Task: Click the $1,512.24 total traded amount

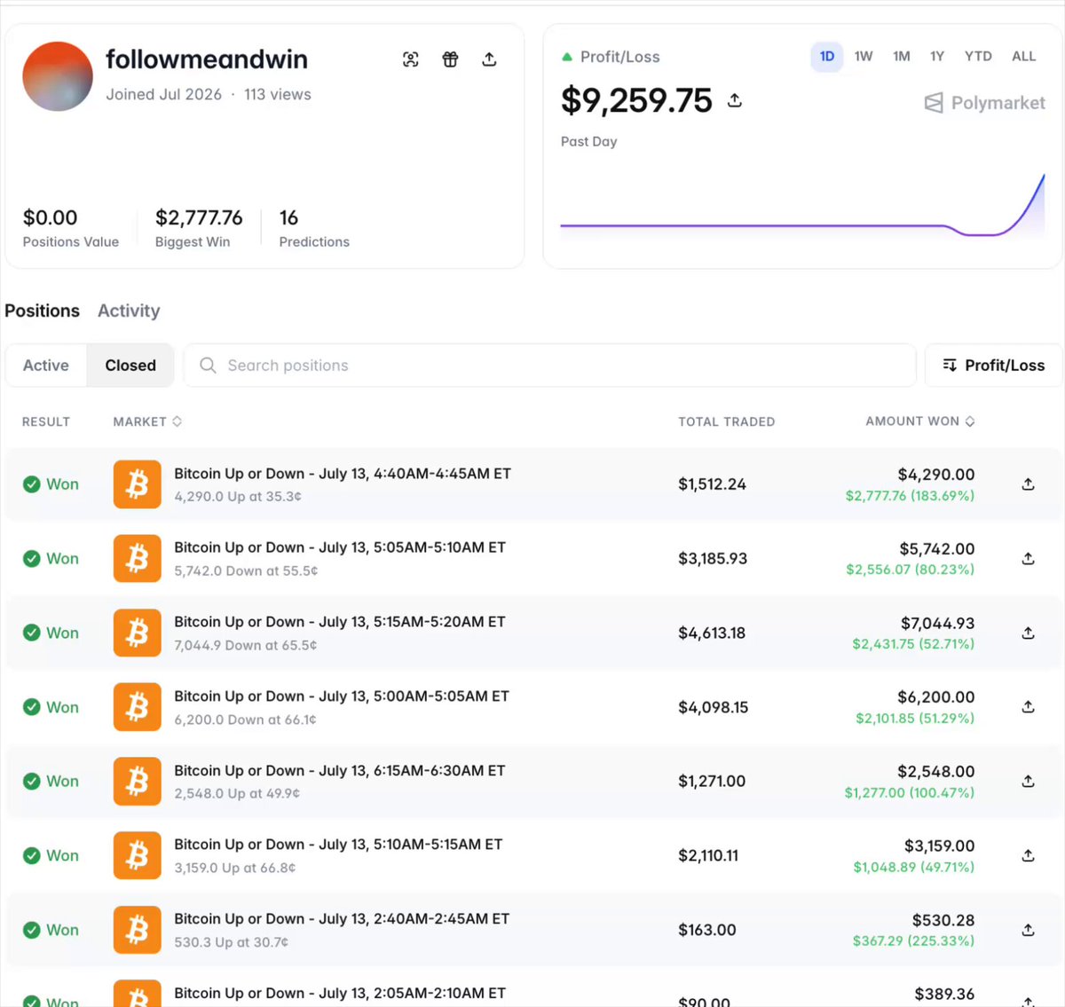Action: coord(712,484)
